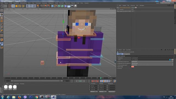
Task: Open the Render to Picture Viewer dropdown
Action: [x=45, y=6]
